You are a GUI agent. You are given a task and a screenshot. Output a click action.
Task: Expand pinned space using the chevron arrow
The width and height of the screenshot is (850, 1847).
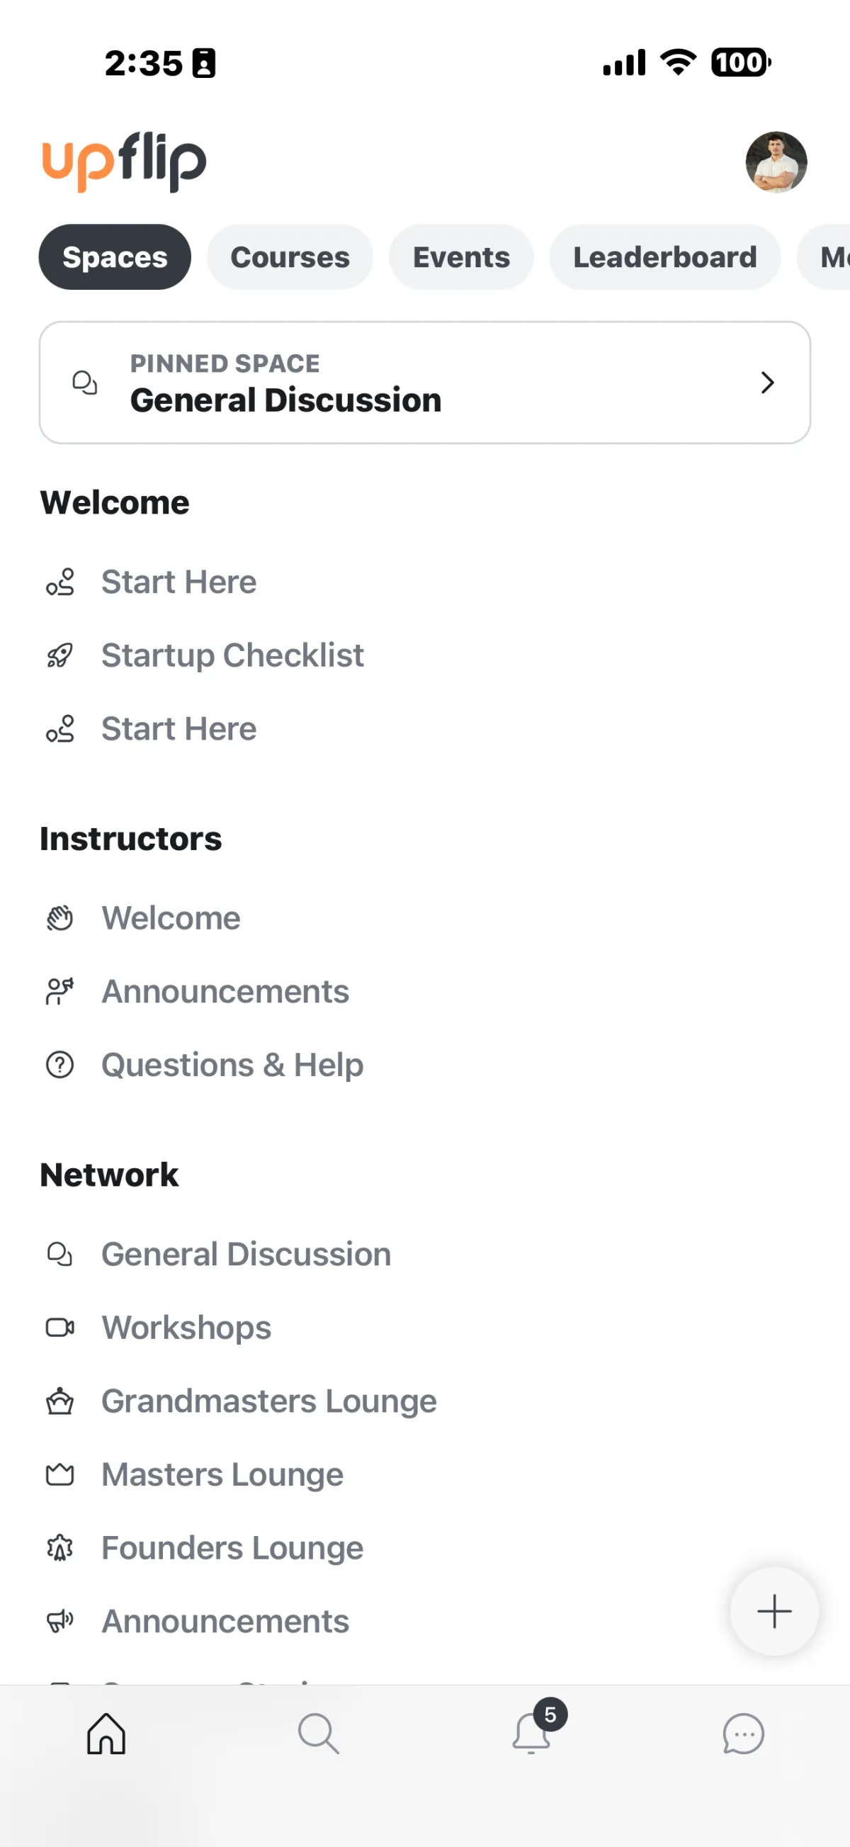[x=767, y=383]
